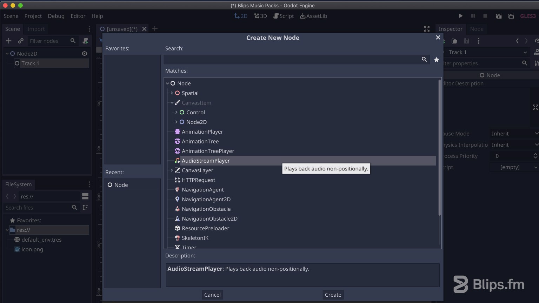Click the attach script icon in the Scene dock
The width and height of the screenshot is (539, 303).
(x=85, y=41)
